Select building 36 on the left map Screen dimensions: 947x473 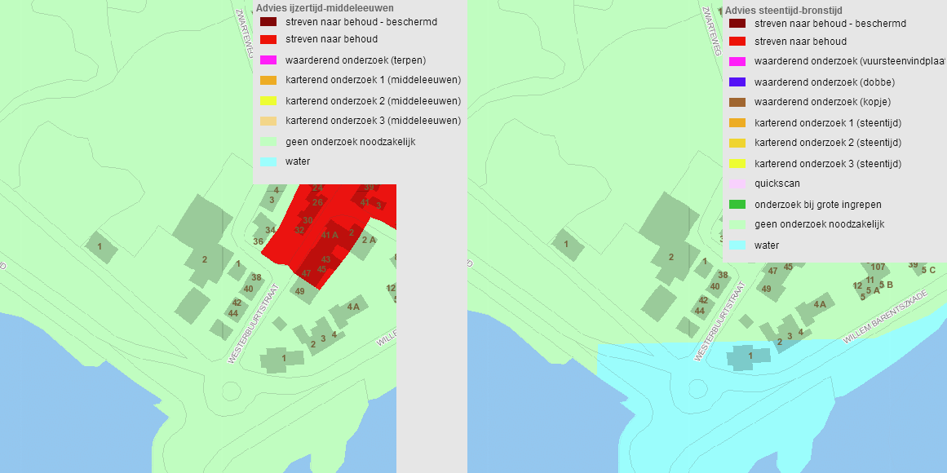(258, 241)
